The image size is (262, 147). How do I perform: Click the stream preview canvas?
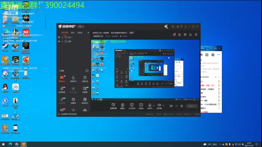click(145, 70)
